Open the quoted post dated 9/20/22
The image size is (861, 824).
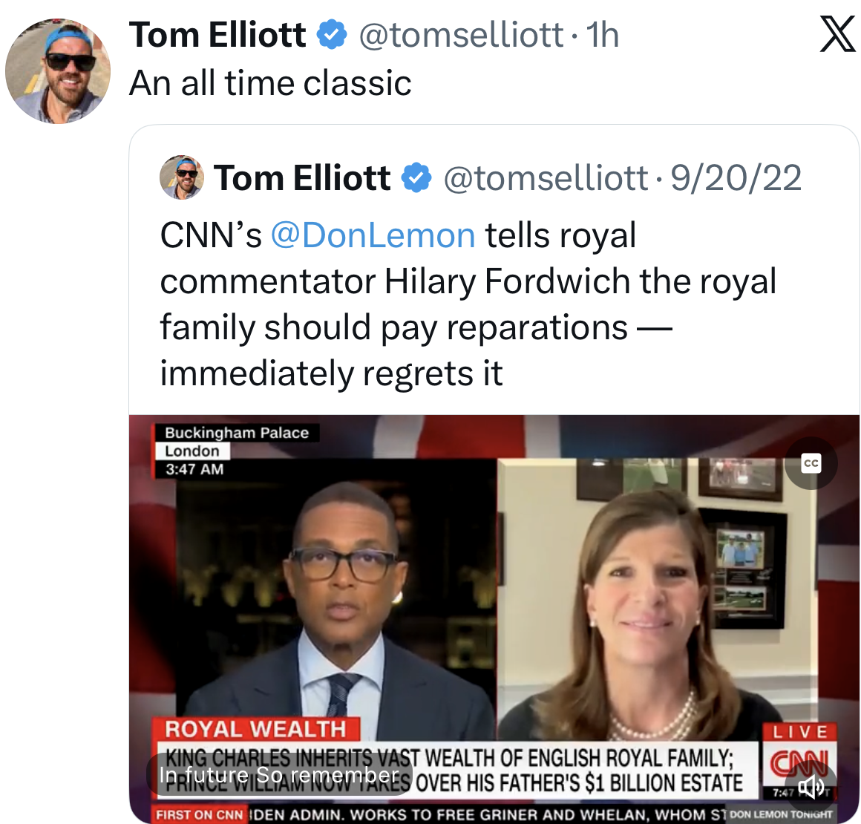(736, 178)
